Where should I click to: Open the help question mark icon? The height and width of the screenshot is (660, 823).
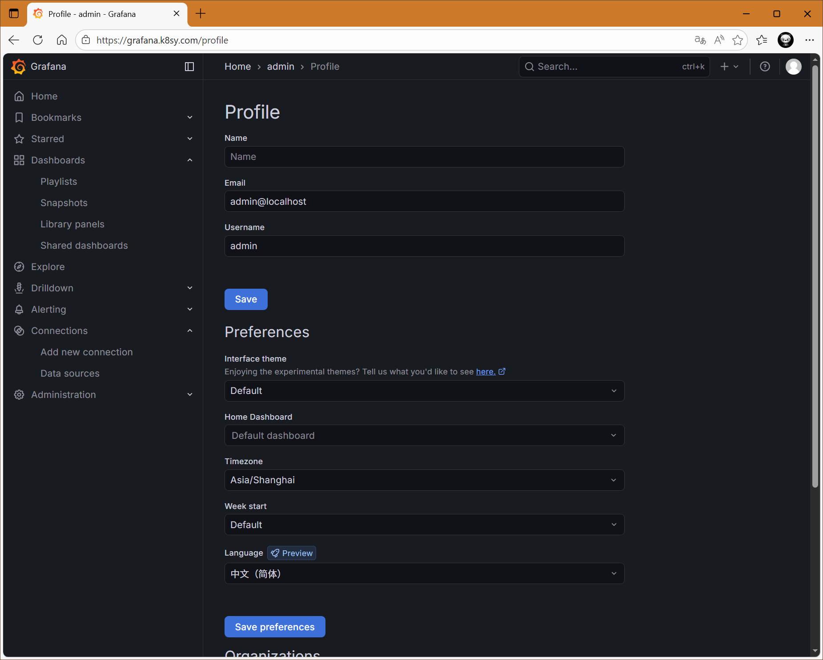(765, 67)
